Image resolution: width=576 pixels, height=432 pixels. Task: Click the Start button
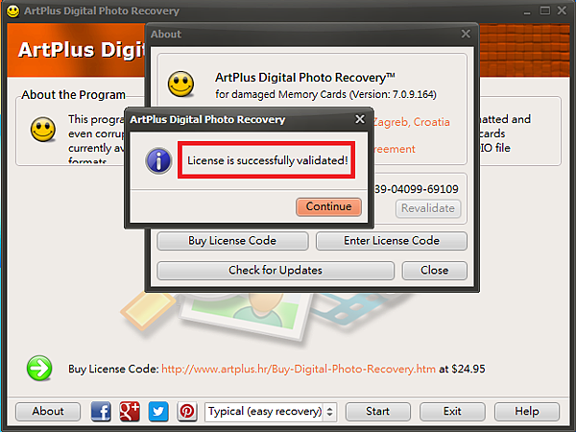378,412
